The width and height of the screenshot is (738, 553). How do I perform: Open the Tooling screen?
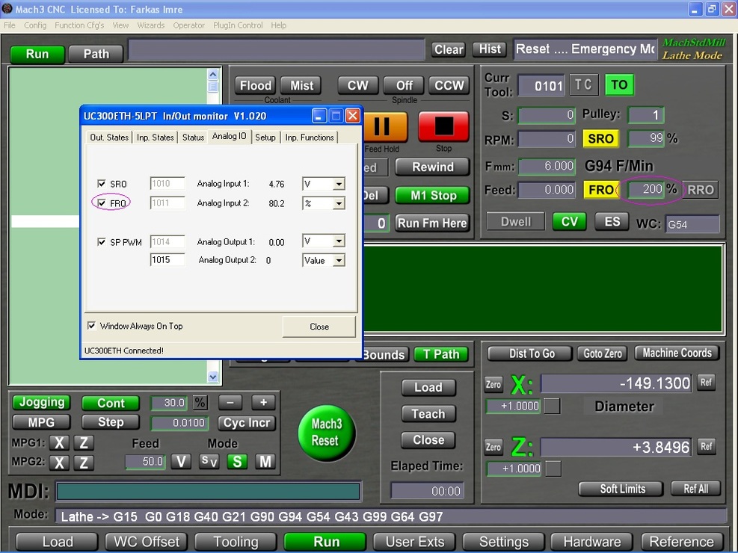236,542
